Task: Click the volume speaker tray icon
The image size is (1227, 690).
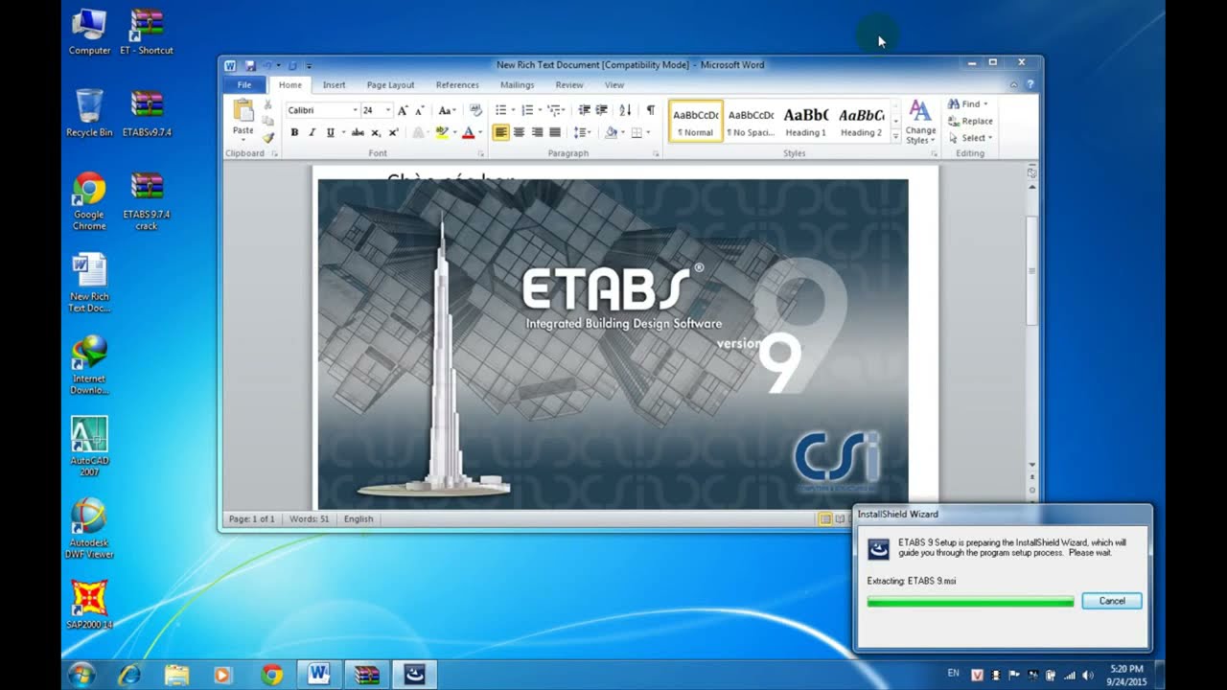Action: click(x=1088, y=675)
